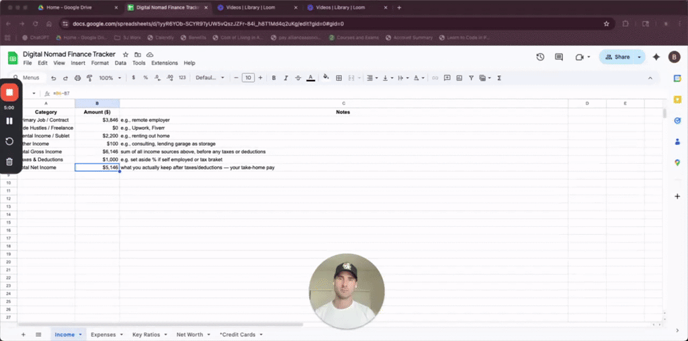Open Google Calendar in the side panel
This screenshot has width=688, height=341.
pos(677,78)
